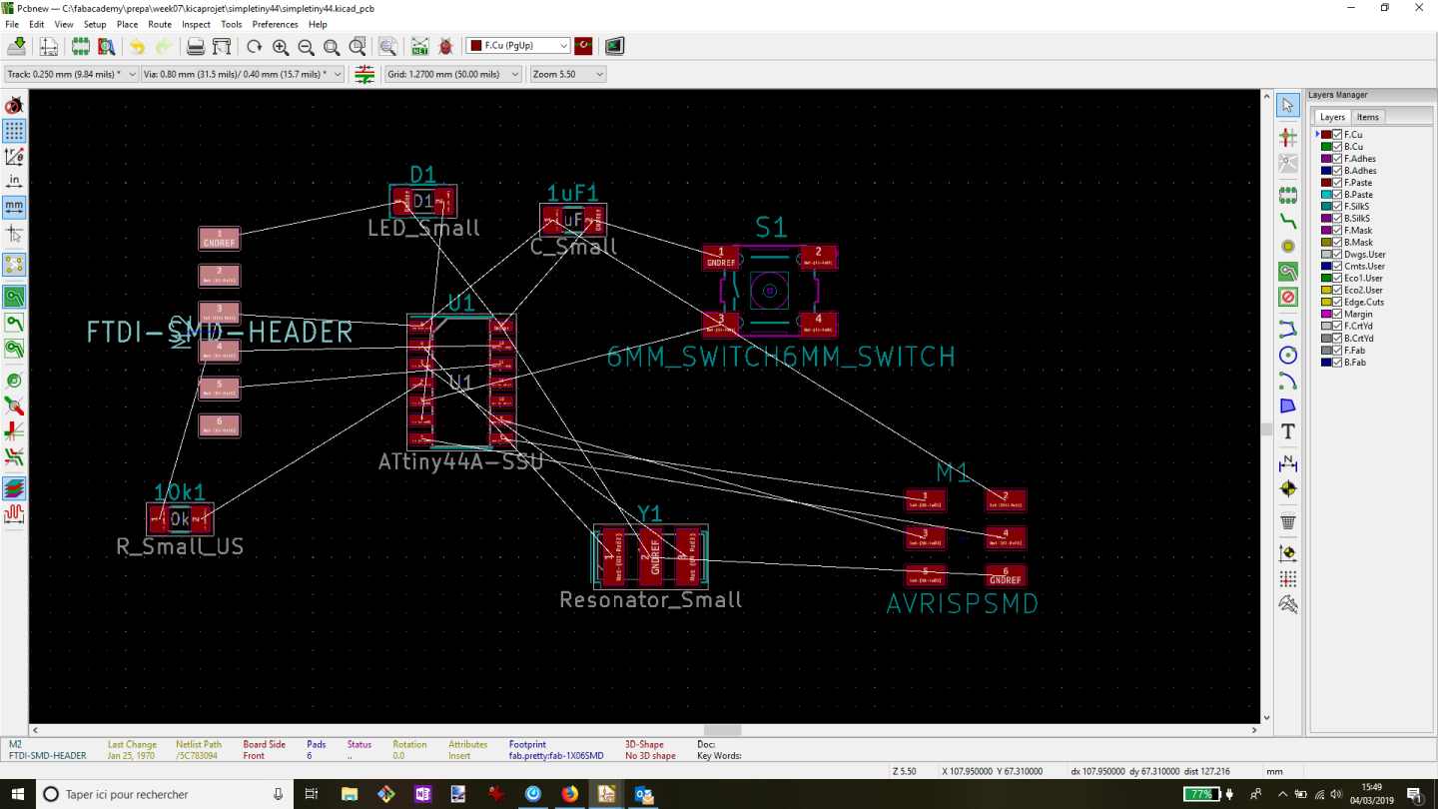Click the Zoom in magnifier
The image size is (1438, 809).
(x=281, y=46)
